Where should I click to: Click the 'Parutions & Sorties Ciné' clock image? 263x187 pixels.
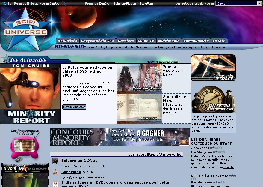[213, 99]
